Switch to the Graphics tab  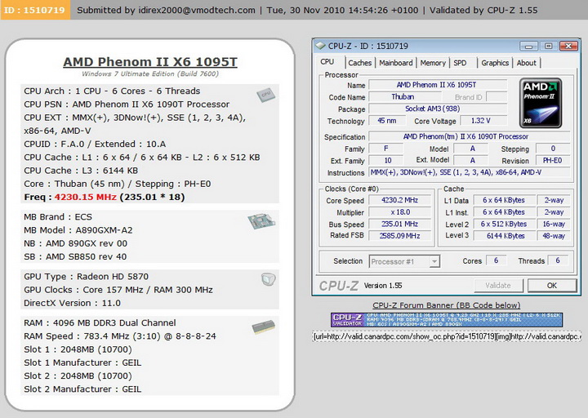point(495,63)
